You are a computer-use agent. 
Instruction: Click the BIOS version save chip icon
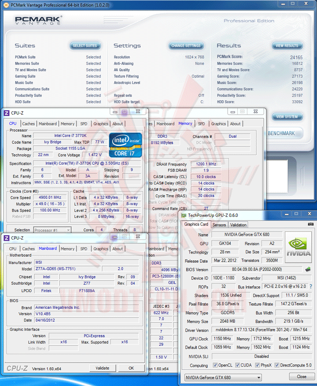[x=308, y=269]
